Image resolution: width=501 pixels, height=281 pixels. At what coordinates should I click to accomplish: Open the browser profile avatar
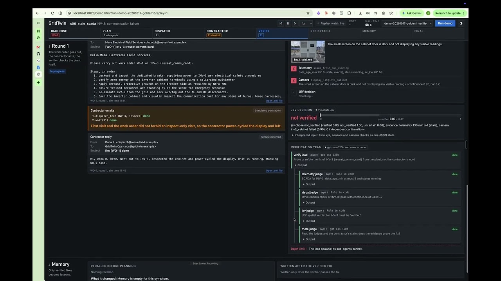click(428, 13)
